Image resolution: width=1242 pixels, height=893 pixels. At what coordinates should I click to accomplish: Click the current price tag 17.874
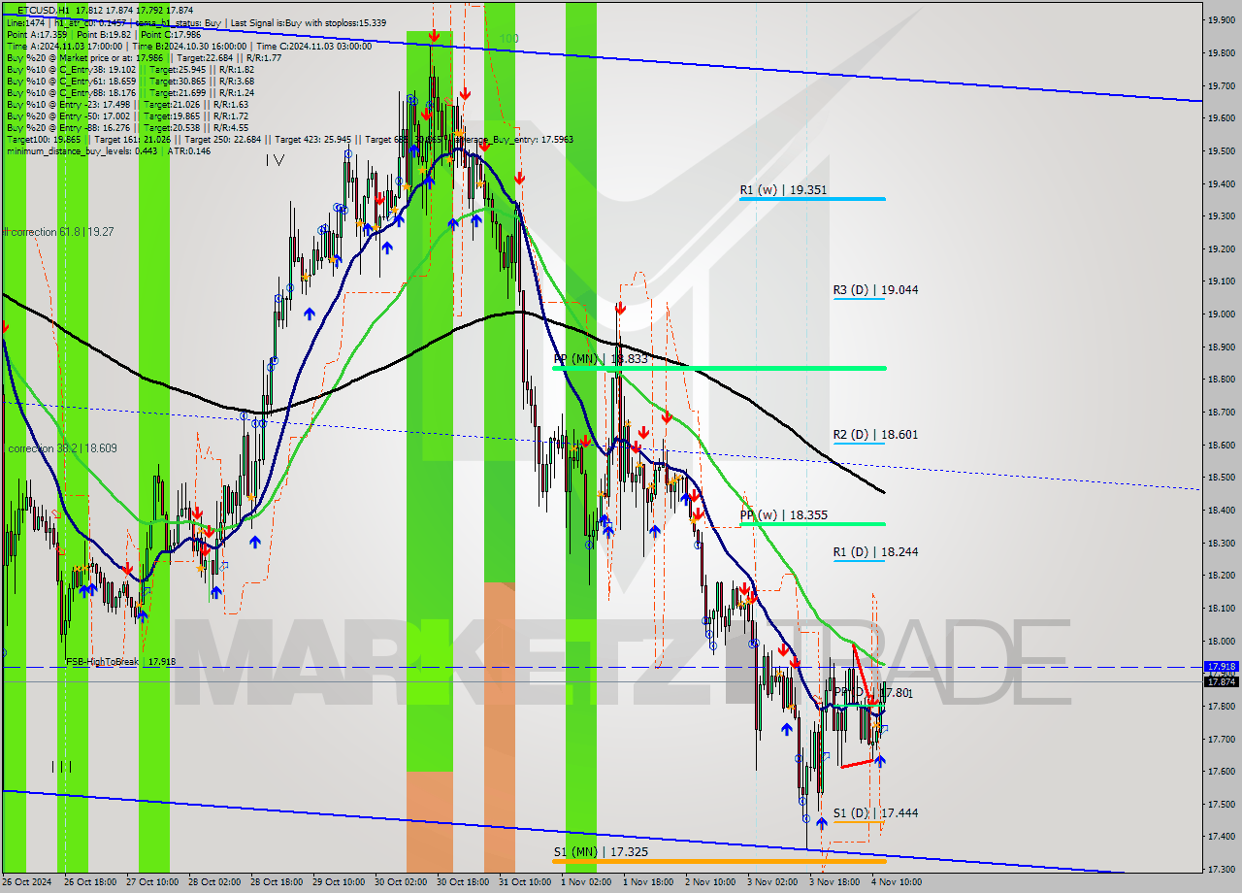[1221, 681]
